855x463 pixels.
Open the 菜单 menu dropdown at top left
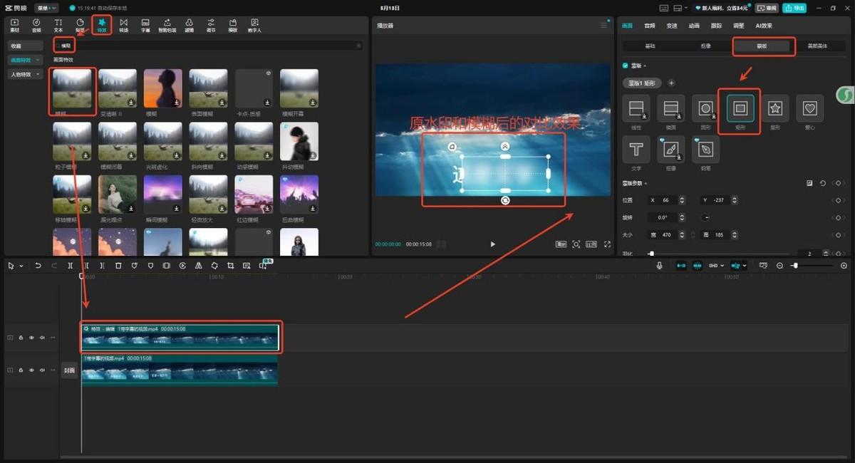click(48, 8)
